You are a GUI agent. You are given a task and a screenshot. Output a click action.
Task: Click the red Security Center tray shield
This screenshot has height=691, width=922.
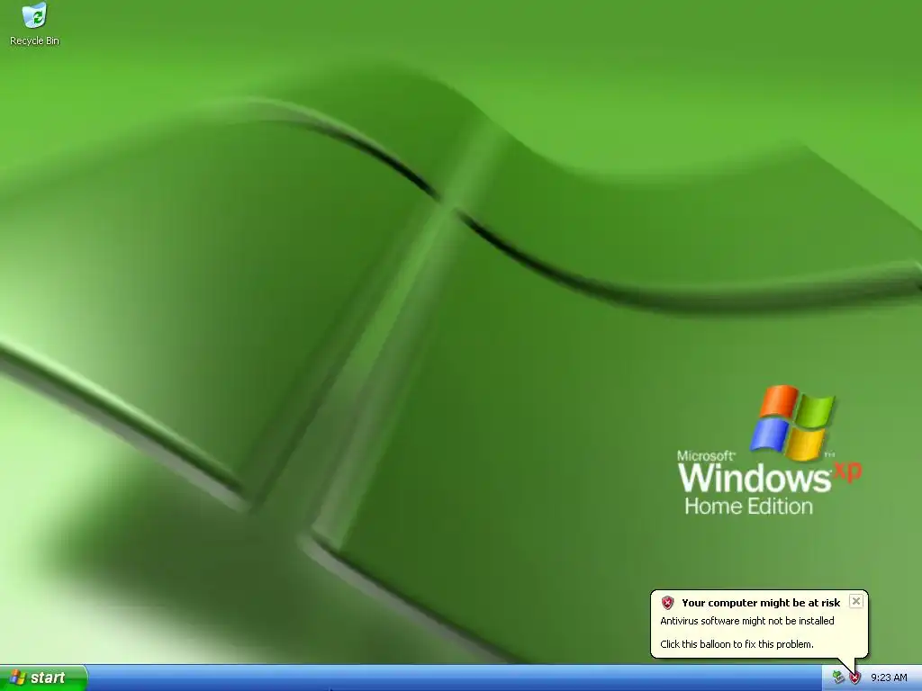(x=855, y=678)
